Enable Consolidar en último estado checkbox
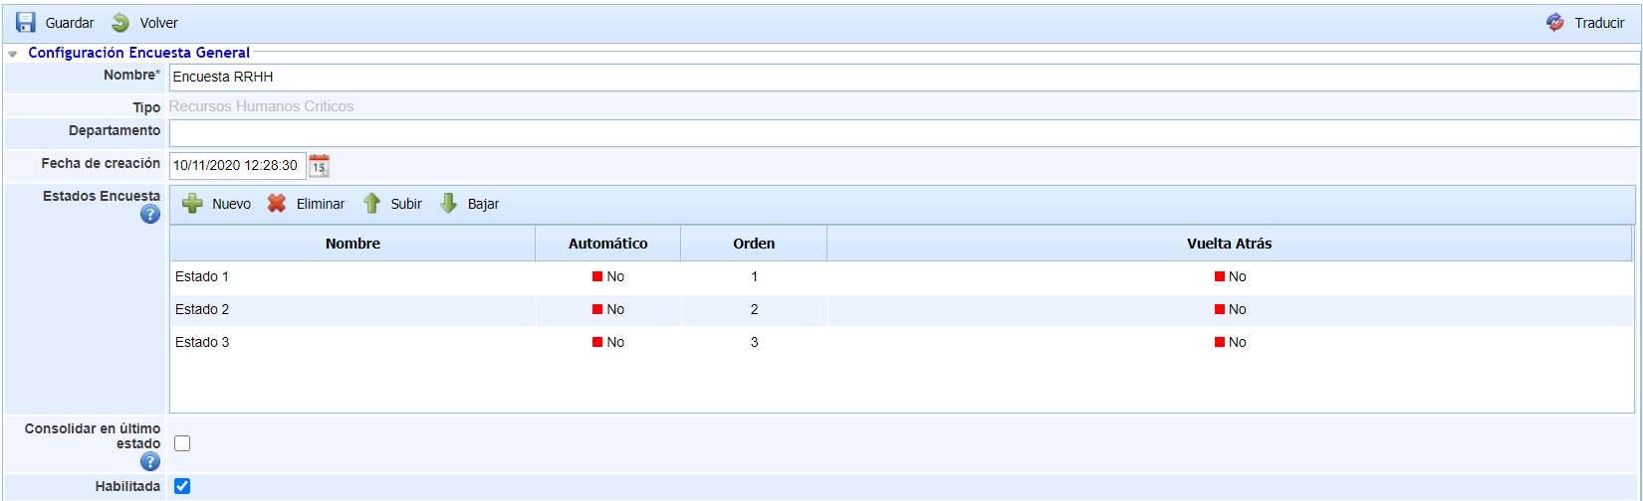The image size is (1643, 501). point(182,443)
